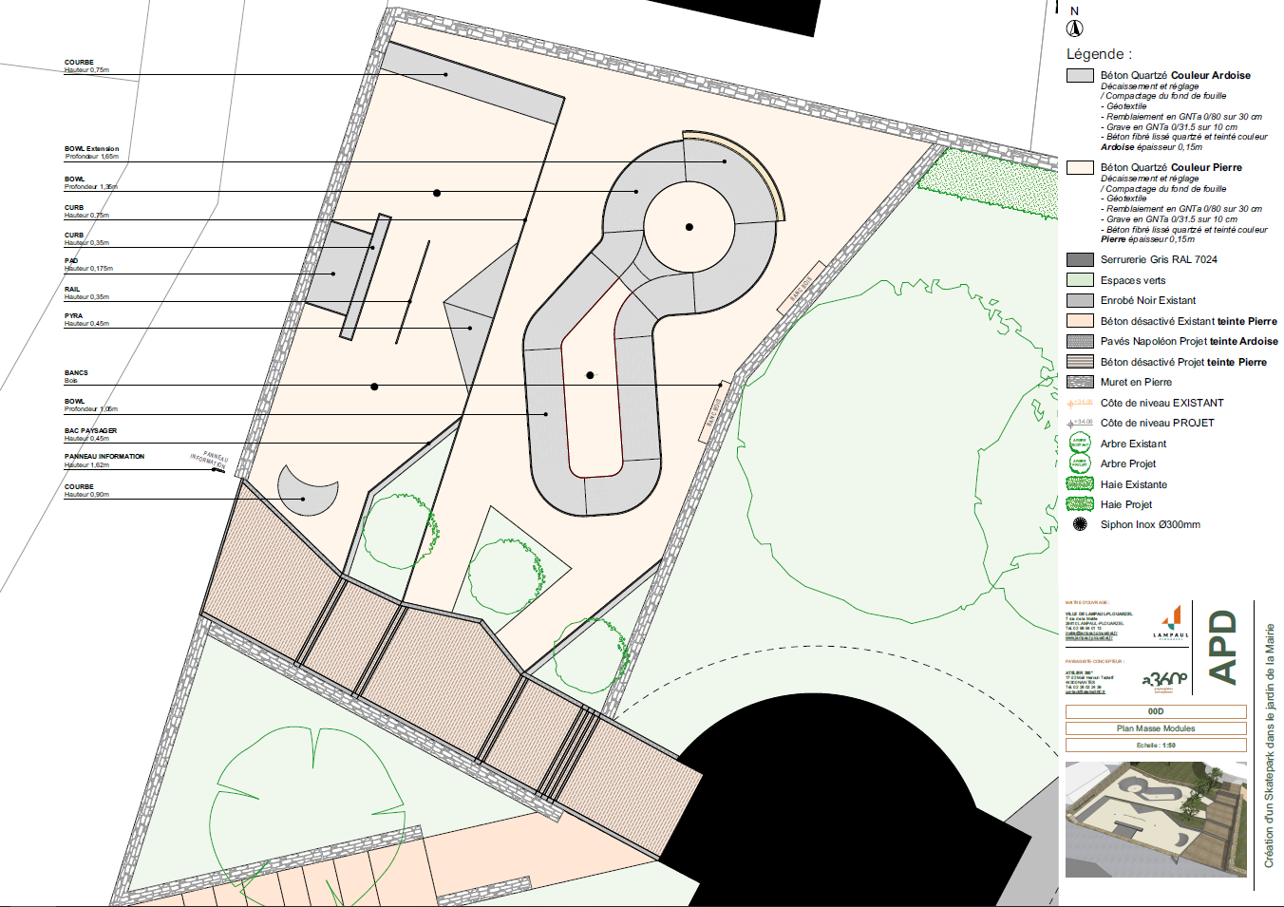Image resolution: width=1284 pixels, height=907 pixels.
Task: Click the Arbre Existant tree symbol in legend
Action: pos(1080,443)
